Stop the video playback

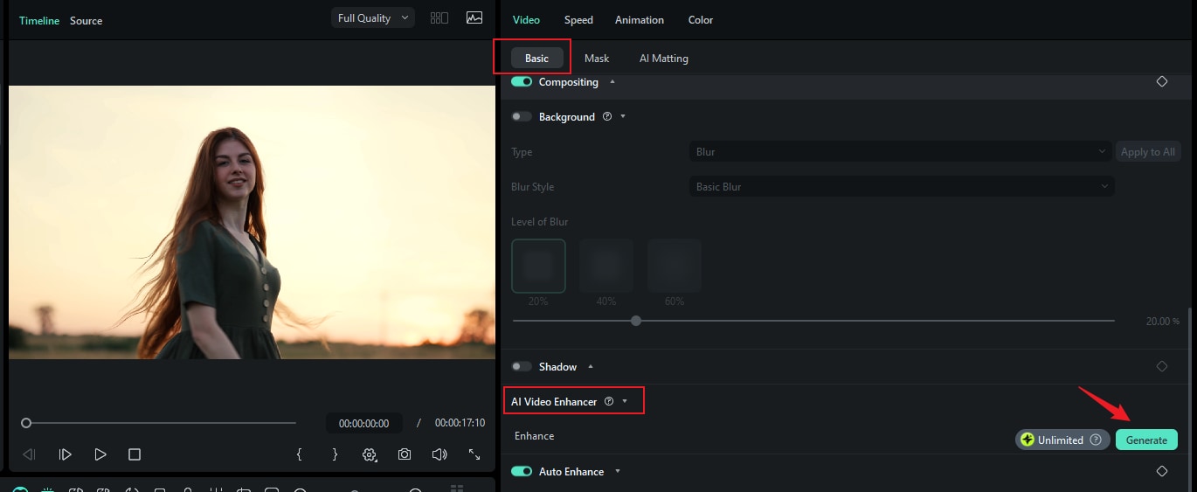coord(135,454)
